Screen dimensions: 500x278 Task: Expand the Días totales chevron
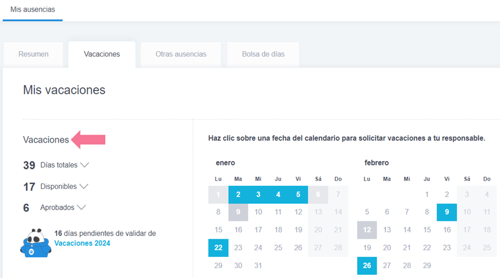click(84, 165)
